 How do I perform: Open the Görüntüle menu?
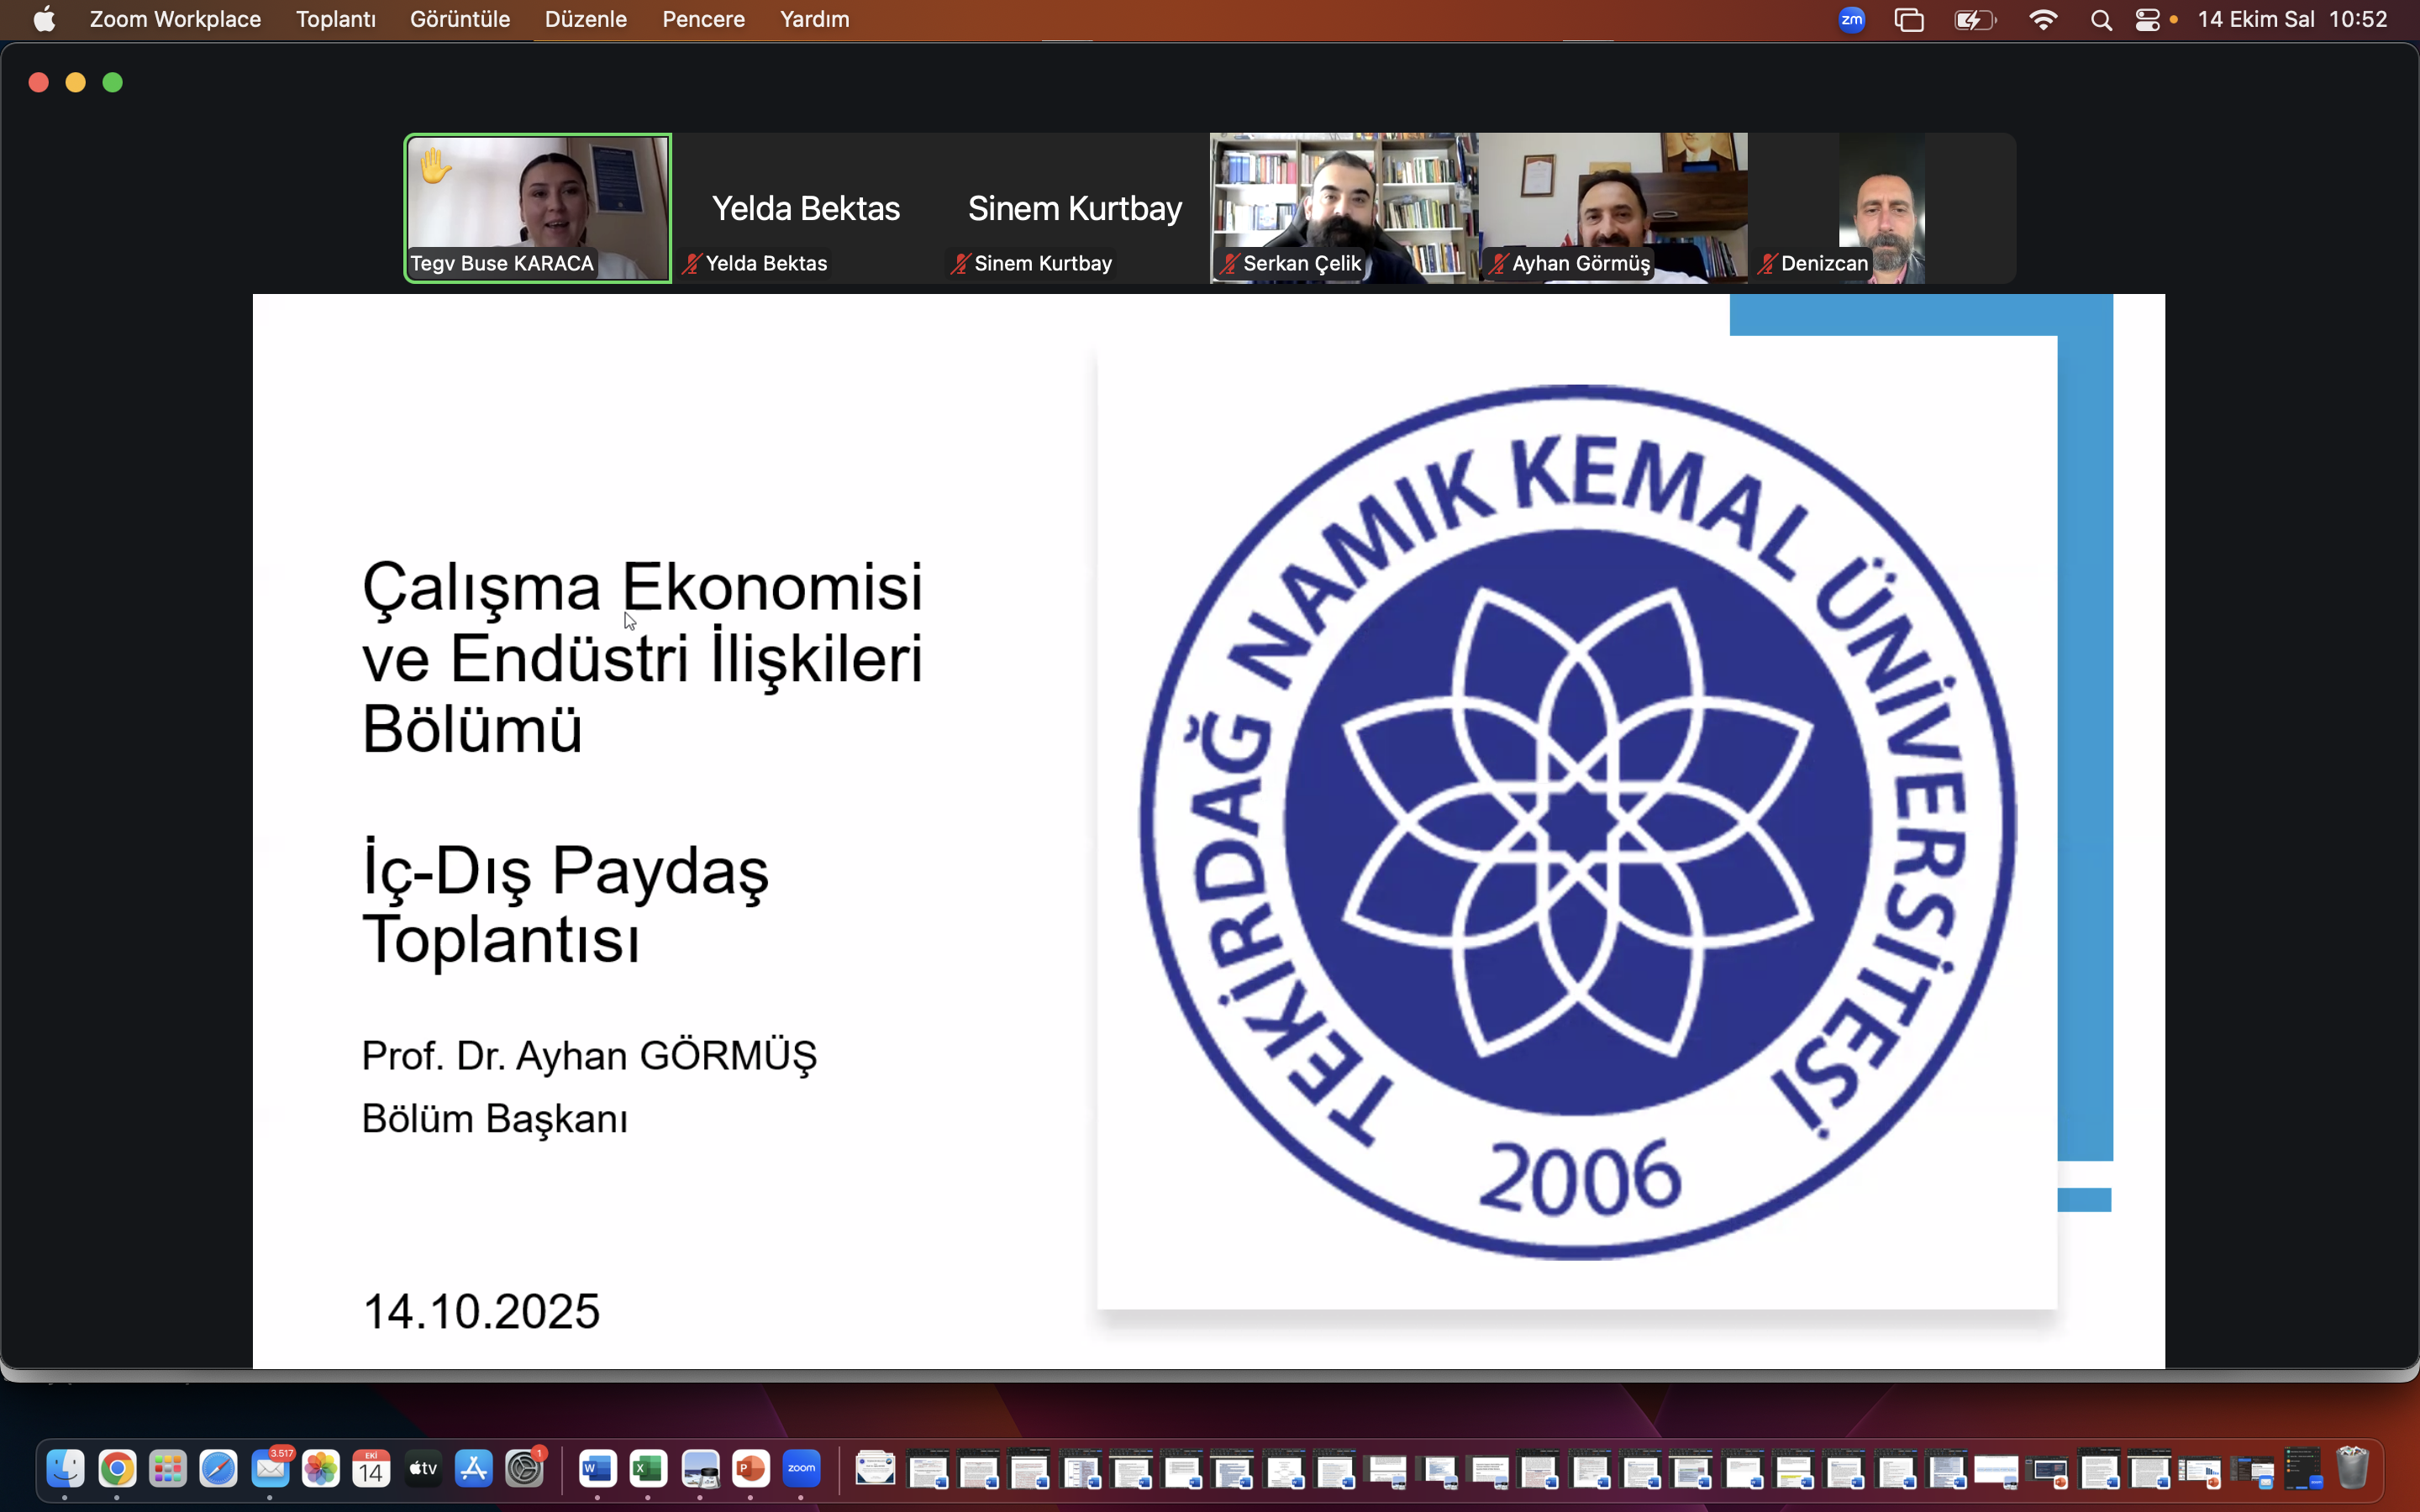pyautogui.click(x=459, y=19)
